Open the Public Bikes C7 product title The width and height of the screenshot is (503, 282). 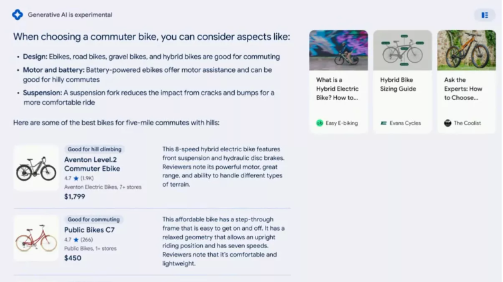(x=90, y=230)
